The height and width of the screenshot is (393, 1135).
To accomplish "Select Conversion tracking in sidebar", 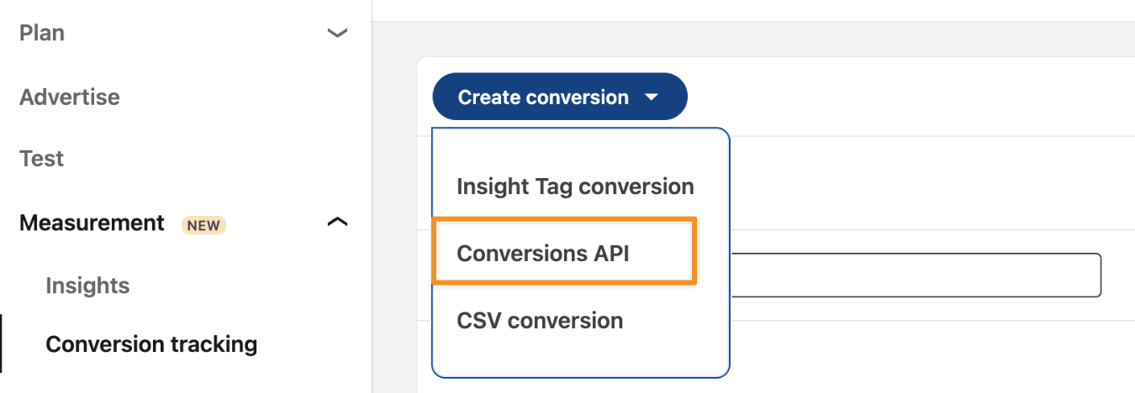I will pos(151,344).
